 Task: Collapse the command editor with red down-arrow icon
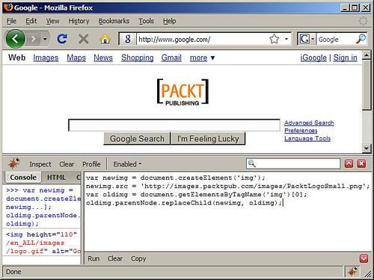[364, 258]
